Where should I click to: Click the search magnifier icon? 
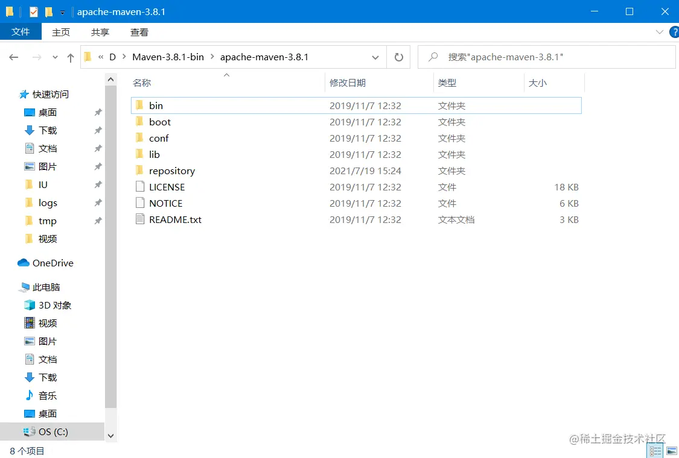point(433,57)
